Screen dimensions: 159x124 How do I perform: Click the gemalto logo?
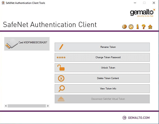143,13
